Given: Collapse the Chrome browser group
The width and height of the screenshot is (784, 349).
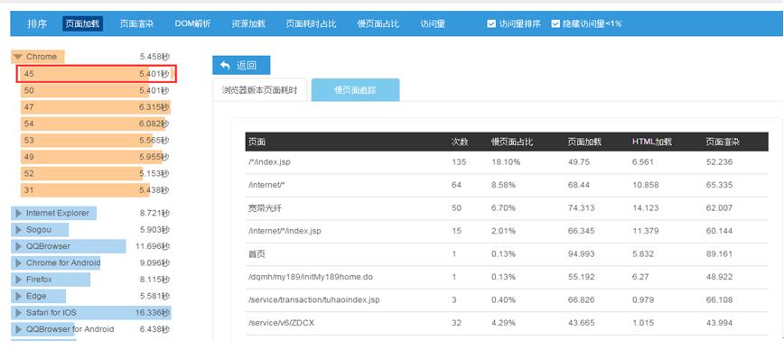Looking at the screenshot, I should pos(18,57).
